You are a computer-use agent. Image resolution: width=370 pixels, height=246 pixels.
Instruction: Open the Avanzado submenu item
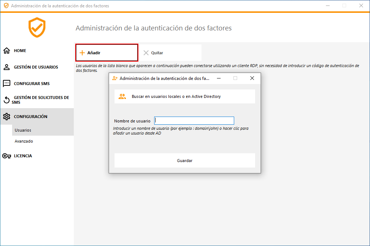tap(23, 141)
